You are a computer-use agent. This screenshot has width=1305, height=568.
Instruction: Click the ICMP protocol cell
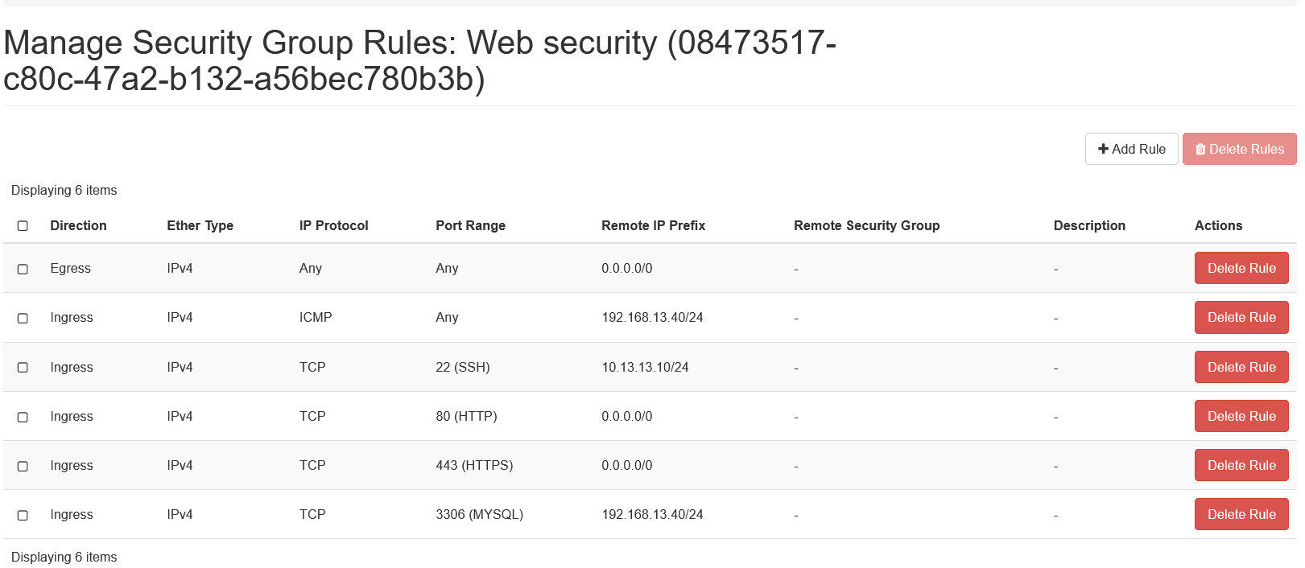316,317
